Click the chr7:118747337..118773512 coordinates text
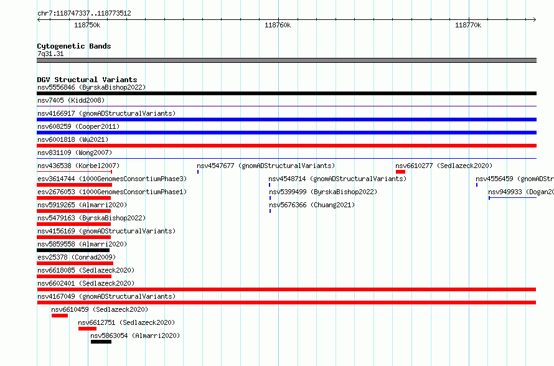 click(84, 13)
